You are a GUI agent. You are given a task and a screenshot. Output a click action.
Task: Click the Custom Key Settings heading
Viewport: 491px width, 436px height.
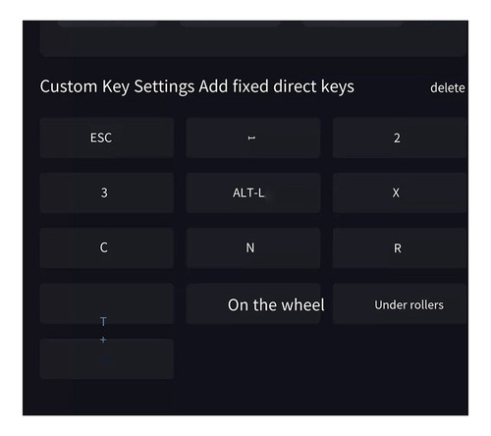[117, 86]
